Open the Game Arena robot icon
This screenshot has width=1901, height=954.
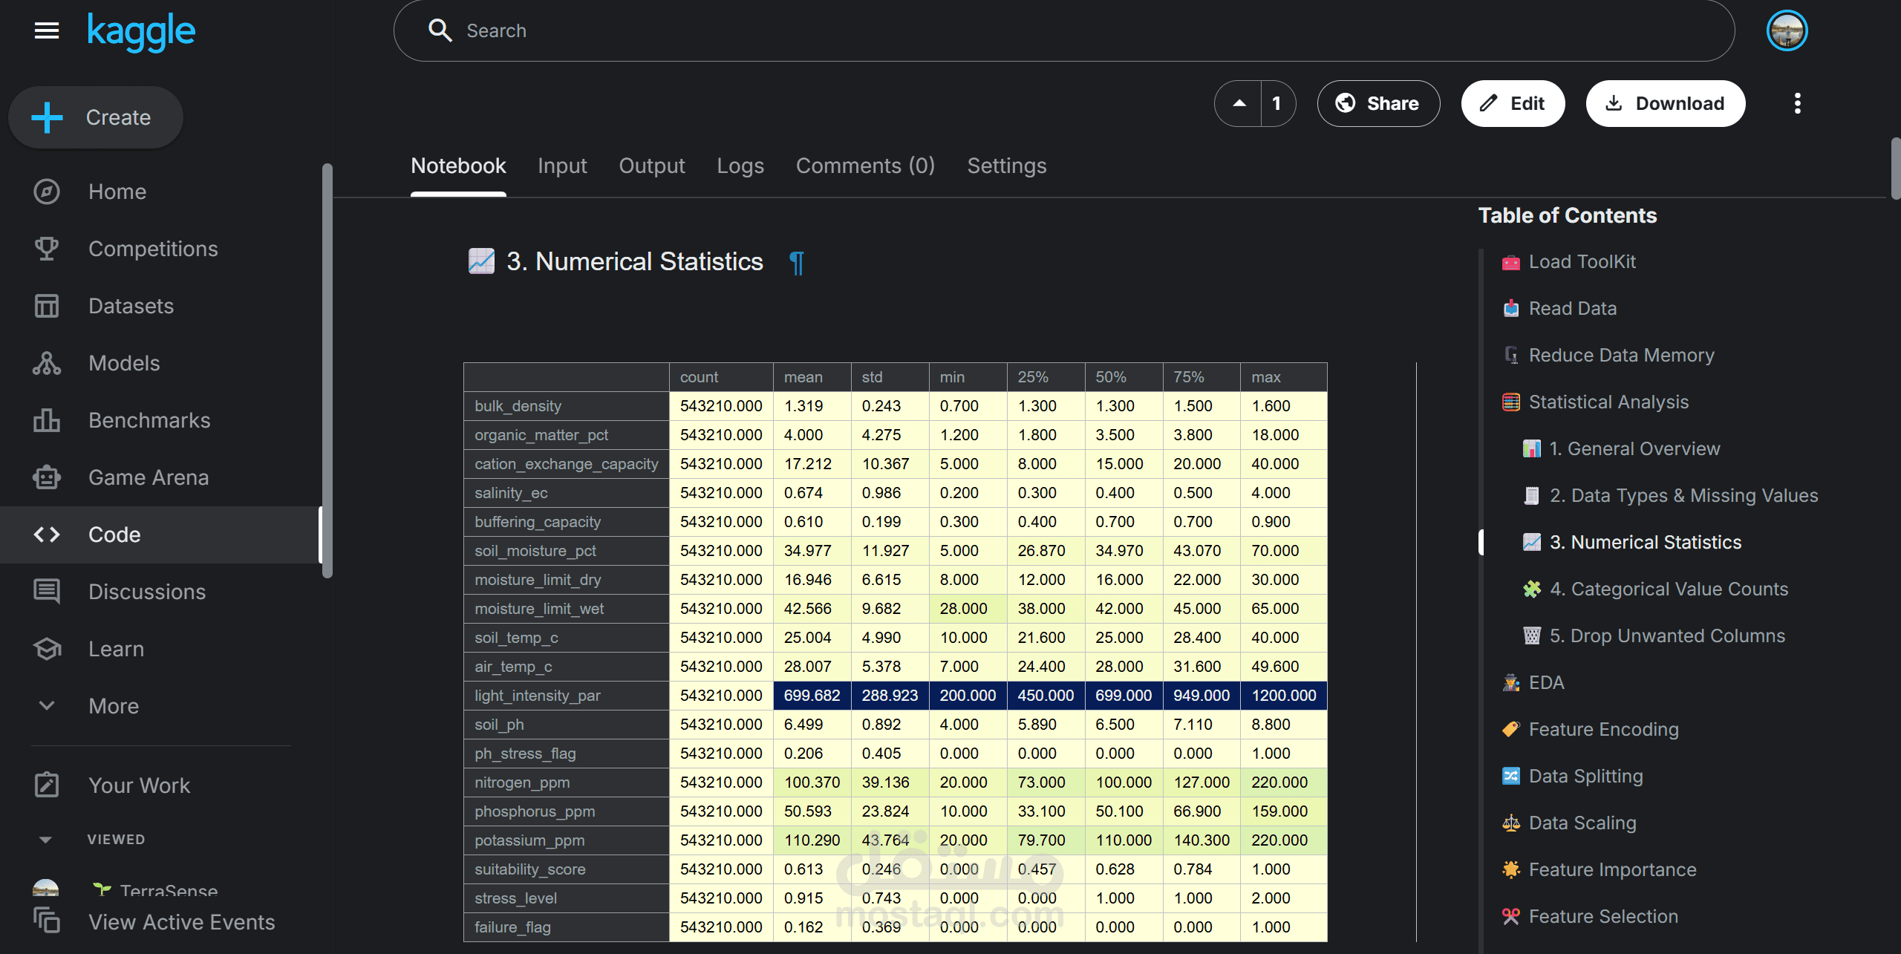tap(47, 477)
